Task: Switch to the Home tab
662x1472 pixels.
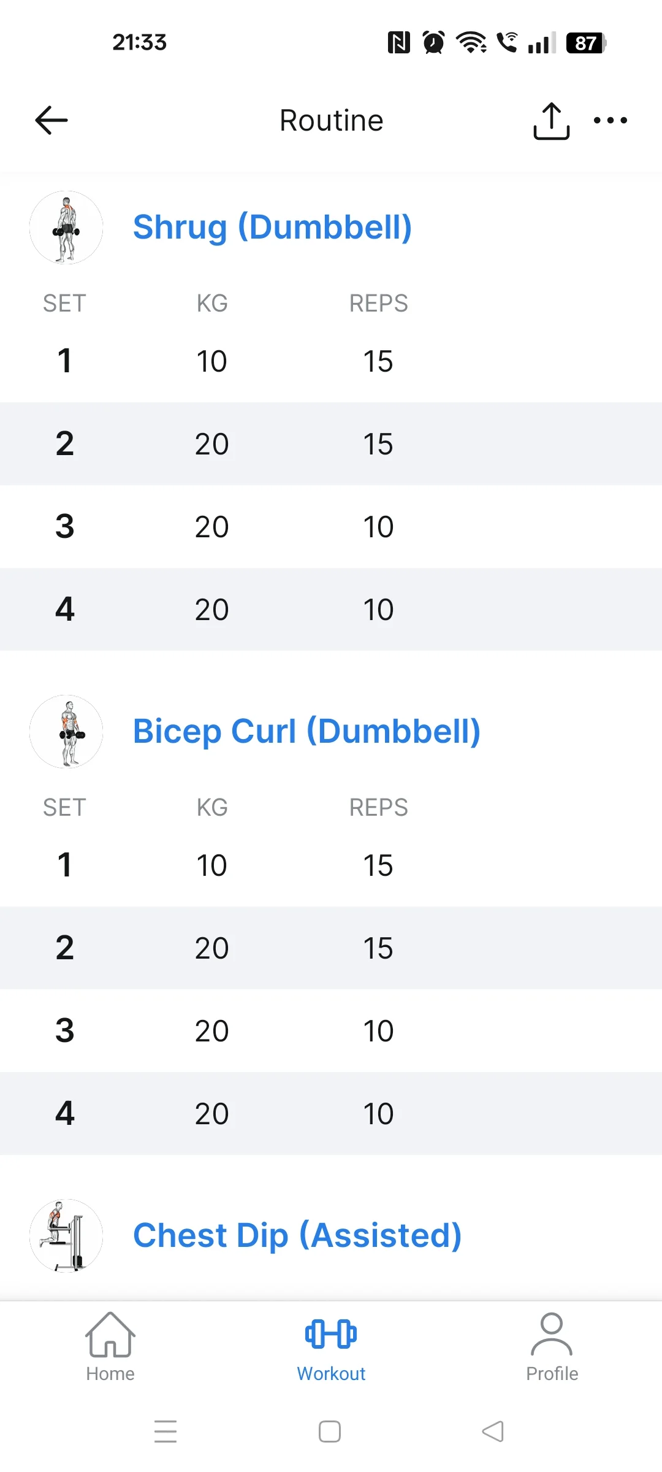Action: 110,1347
